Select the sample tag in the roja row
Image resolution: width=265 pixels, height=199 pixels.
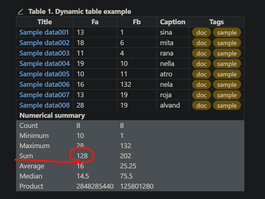click(x=227, y=95)
